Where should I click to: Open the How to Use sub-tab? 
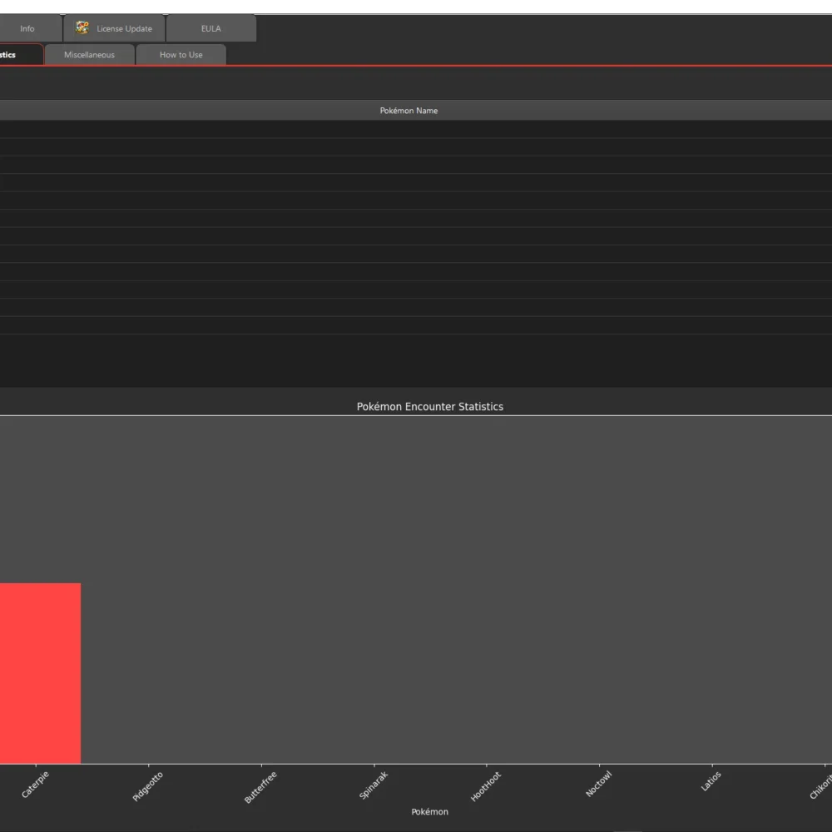(x=181, y=55)
